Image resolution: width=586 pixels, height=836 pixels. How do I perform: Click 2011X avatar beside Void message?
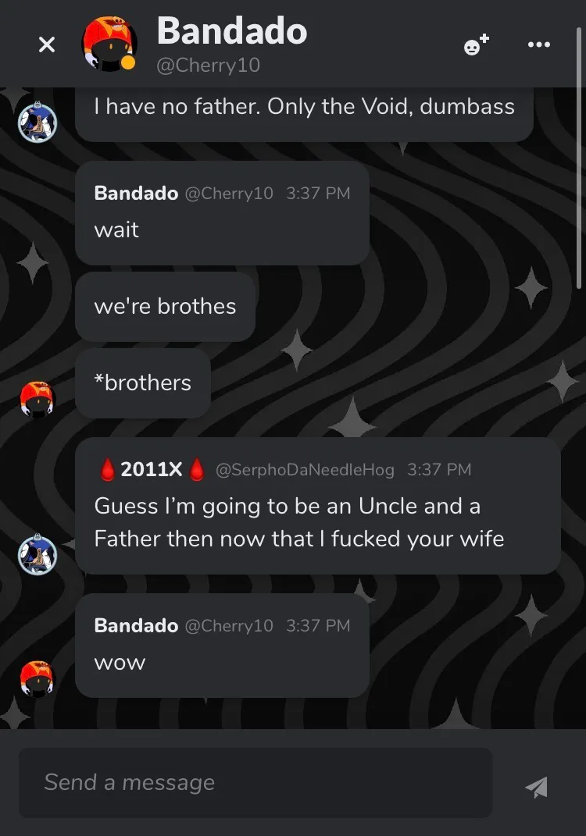pos(38,122)
